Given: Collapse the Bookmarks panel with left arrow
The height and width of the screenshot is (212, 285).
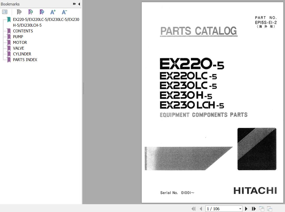Looking at the screenshot, I should (x=79, y=4).
